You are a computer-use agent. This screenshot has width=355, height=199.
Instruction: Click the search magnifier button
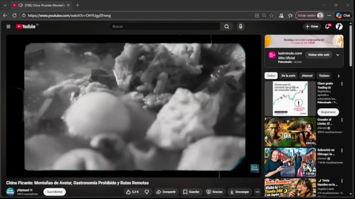pyautogui.click(x=227, y=27)
